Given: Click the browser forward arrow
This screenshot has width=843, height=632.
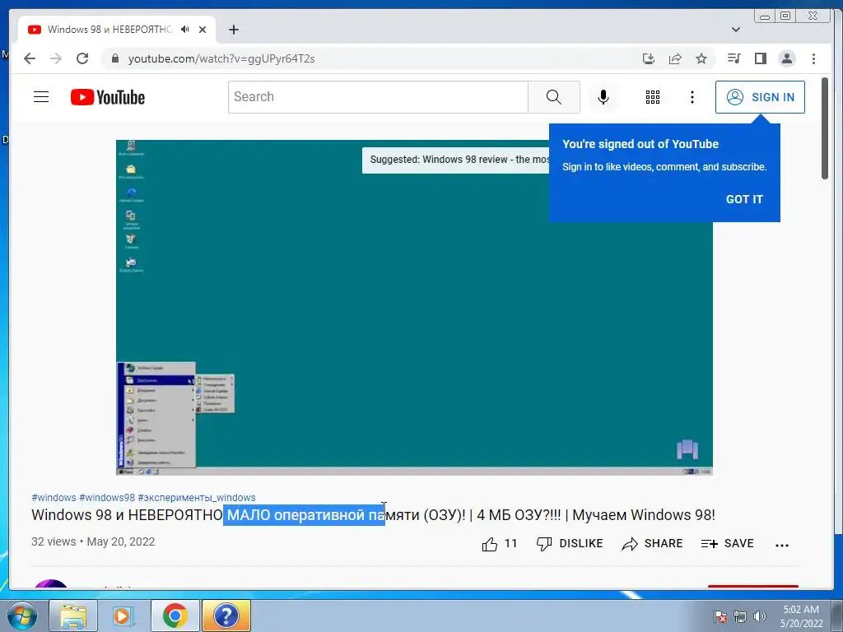Looking at the screenshot, I should tap(56, 58).
